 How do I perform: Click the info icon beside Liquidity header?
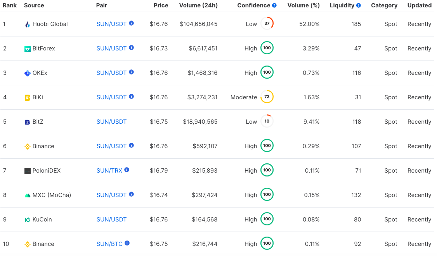359,5
